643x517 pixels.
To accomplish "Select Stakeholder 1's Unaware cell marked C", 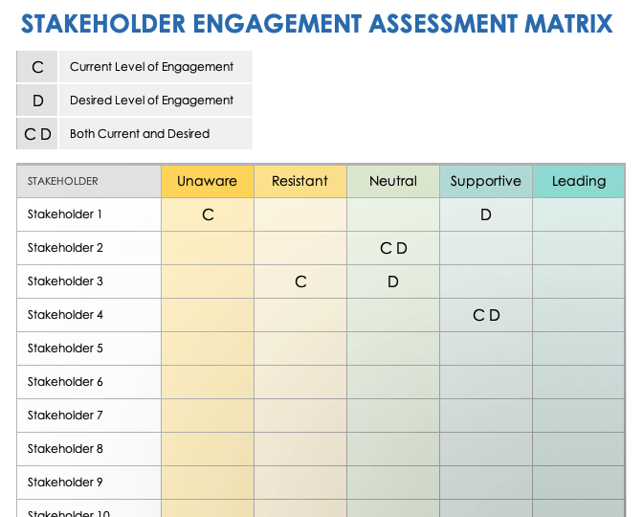I will (x=208, y=214).
